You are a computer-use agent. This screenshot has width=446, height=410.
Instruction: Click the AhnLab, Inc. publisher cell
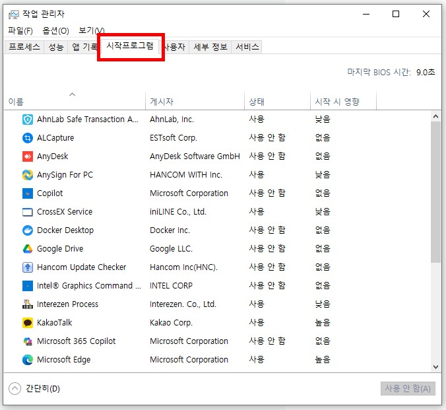pos(172,120)
